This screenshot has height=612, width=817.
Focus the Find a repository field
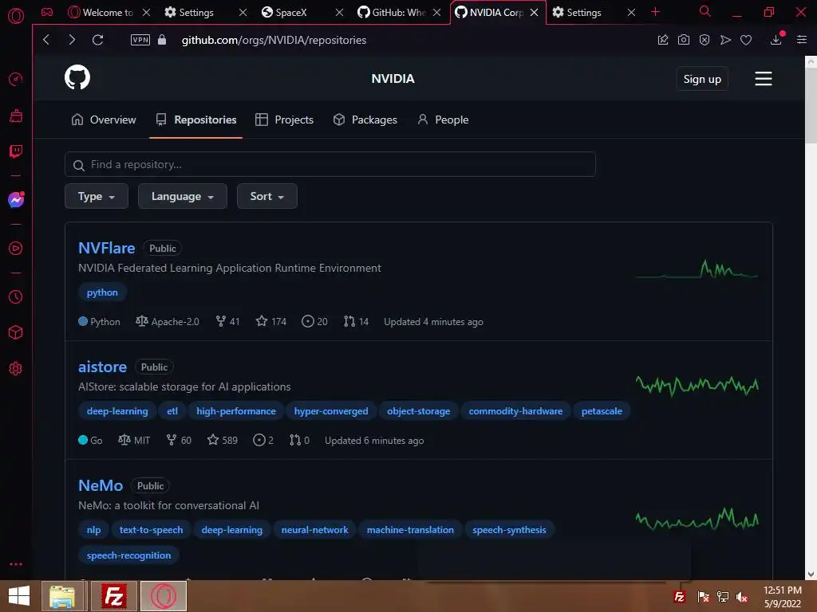(x=330, y=164)
